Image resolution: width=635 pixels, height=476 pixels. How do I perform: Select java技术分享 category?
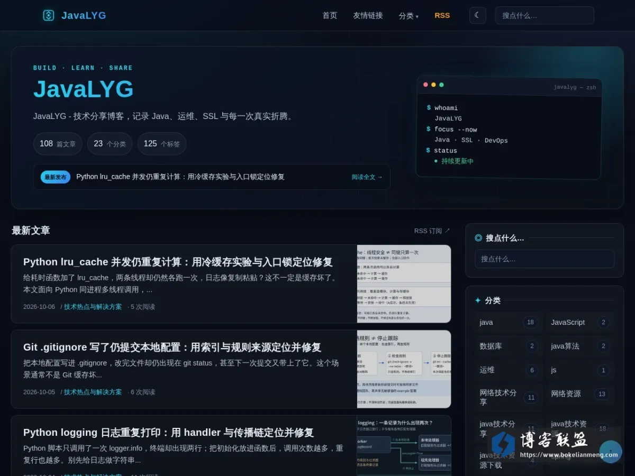509,428
